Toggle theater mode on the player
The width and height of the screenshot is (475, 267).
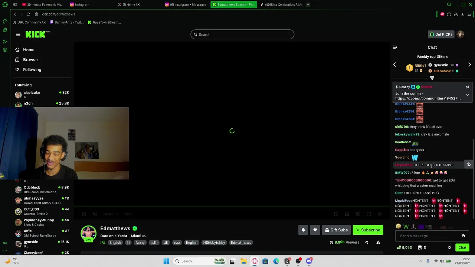pyautogui.click(x=358, y=214)
